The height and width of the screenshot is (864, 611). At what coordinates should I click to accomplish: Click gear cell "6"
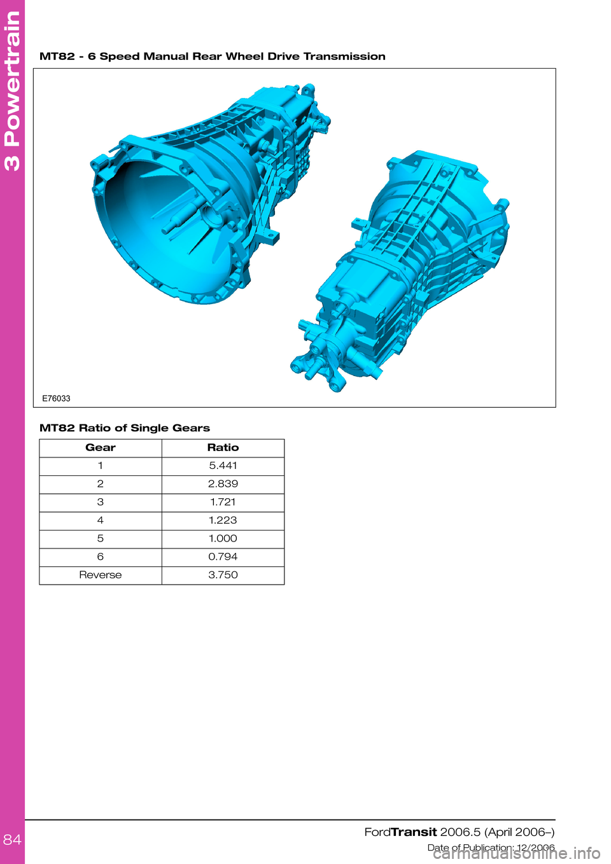[x=101, y=557]
